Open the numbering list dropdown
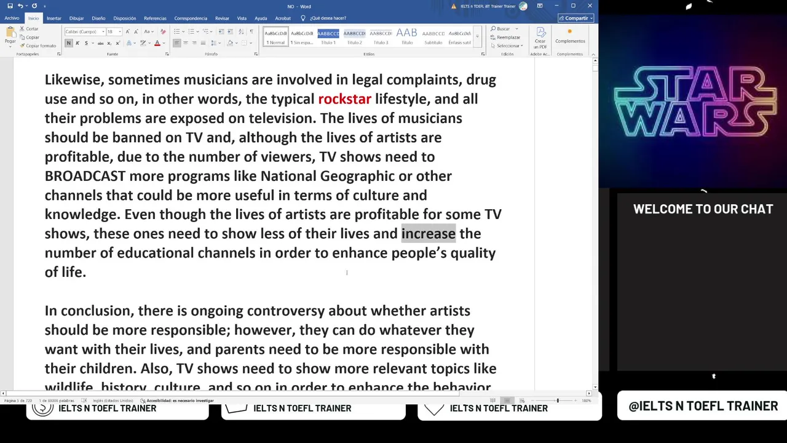 click(197, 31)
